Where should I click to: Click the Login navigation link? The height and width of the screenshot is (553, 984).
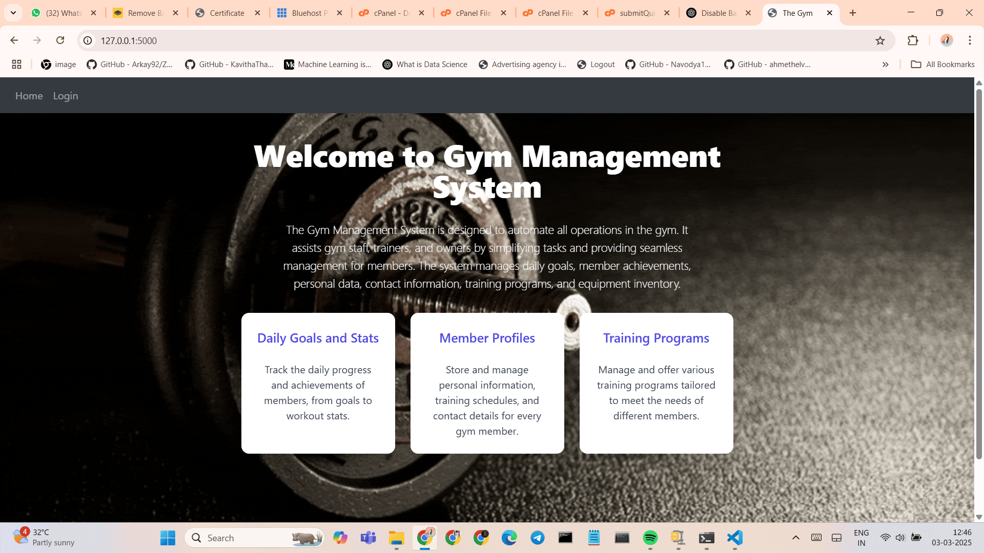tap(66, 96)
